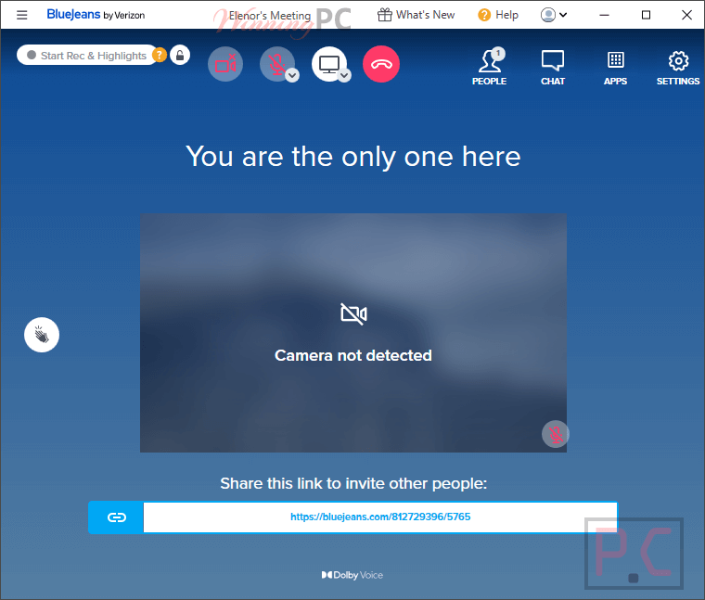Click 'You are the only one here' text
This screenshot has width=705, height=600.
click(352, 157)
